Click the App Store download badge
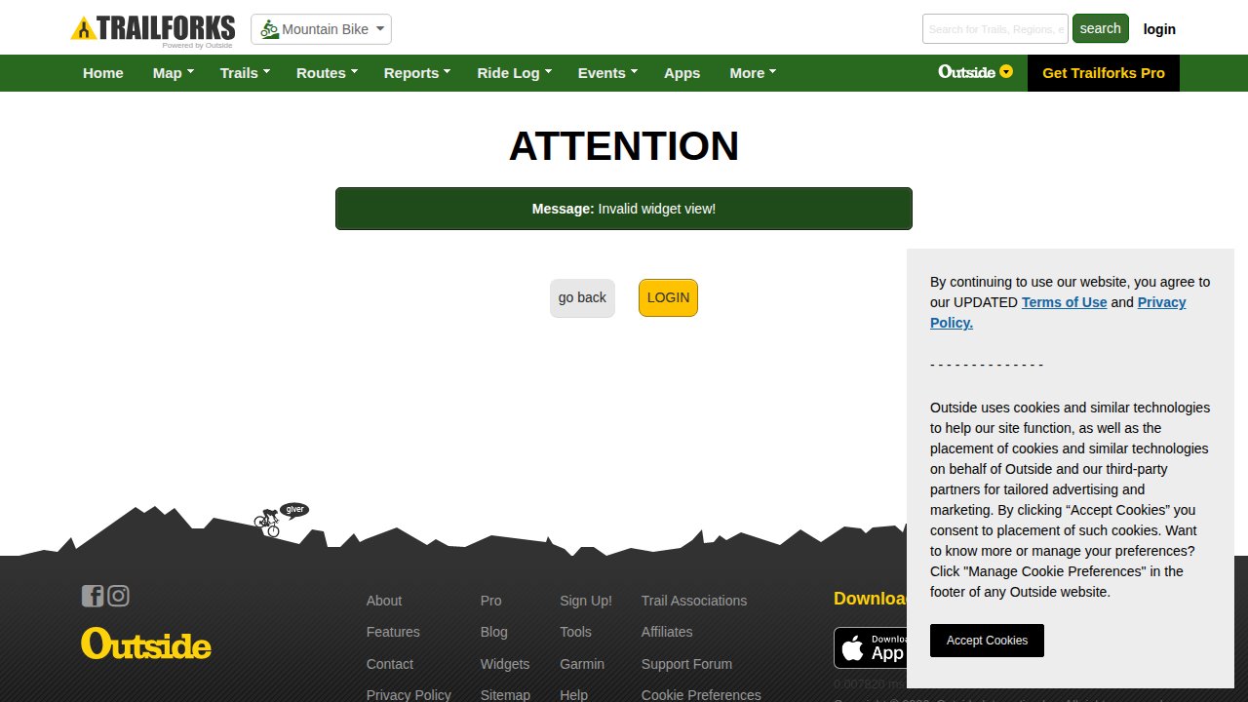 point(871,647)
